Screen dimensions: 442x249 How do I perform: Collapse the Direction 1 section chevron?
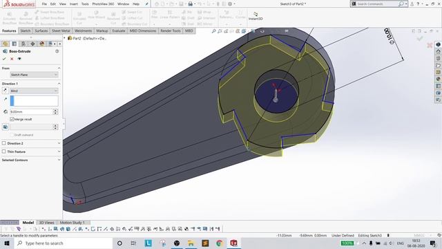[59, 84]
